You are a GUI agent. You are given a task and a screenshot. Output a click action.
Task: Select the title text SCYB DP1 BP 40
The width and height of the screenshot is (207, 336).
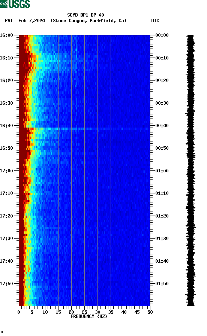(x=85, y=15)
